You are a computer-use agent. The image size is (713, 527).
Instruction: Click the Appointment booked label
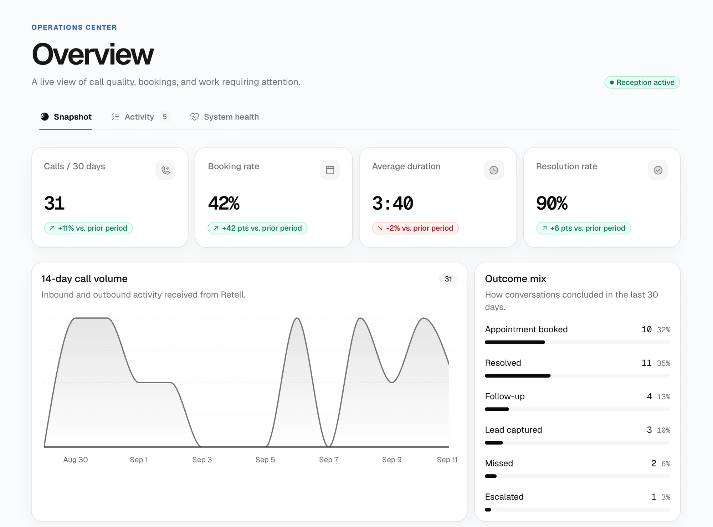(x=526, y=329)
